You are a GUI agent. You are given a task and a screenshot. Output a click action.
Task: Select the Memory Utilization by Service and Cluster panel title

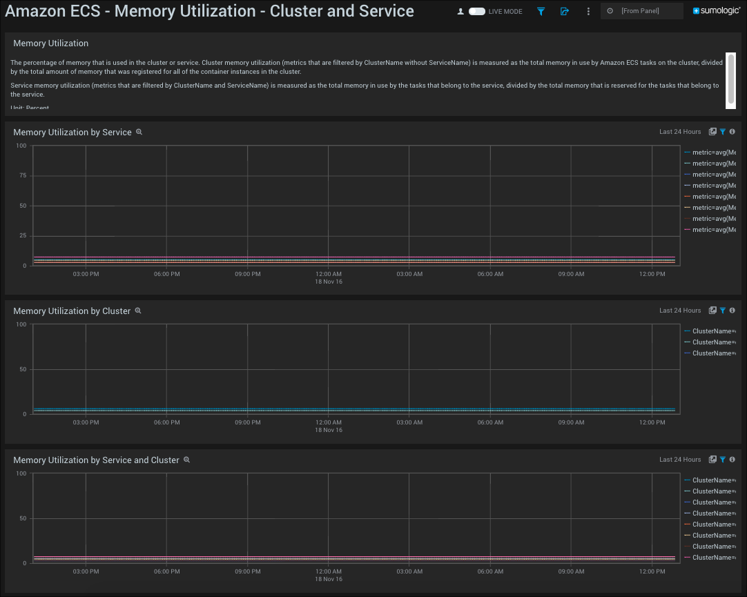point(97,459)
